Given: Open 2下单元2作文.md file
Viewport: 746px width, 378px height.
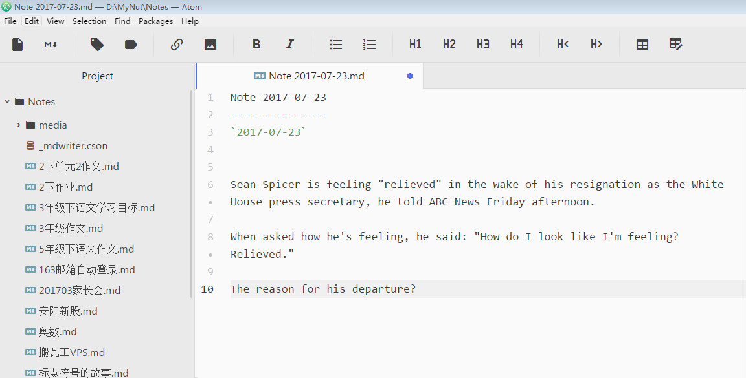Looking at the screenshot, I should click(79, 166).
